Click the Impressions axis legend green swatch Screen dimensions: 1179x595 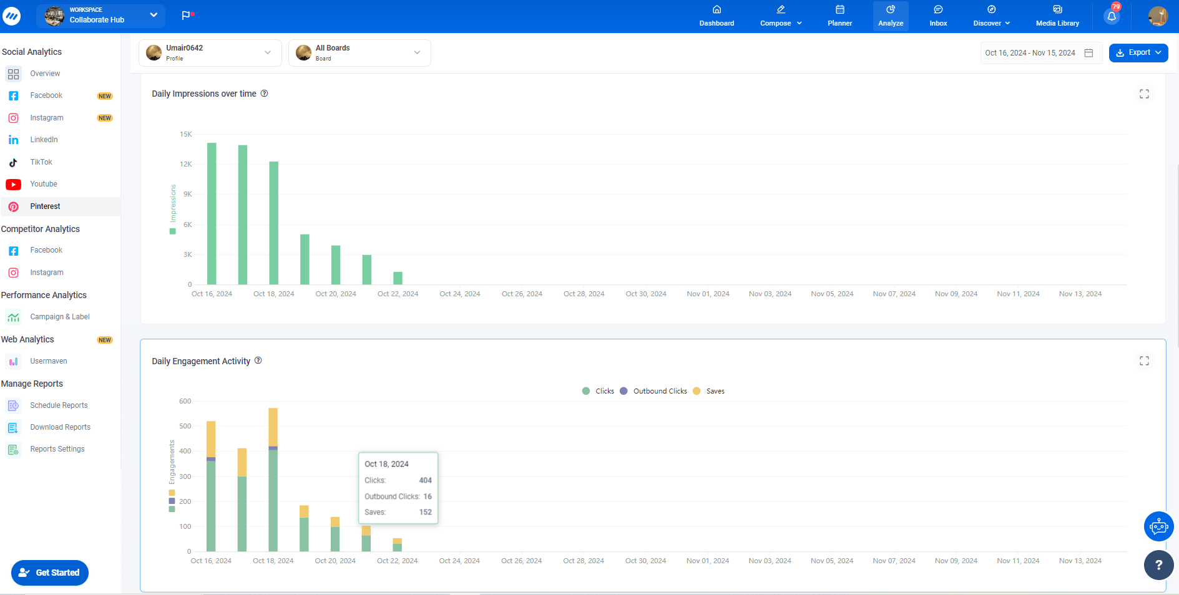173,231
